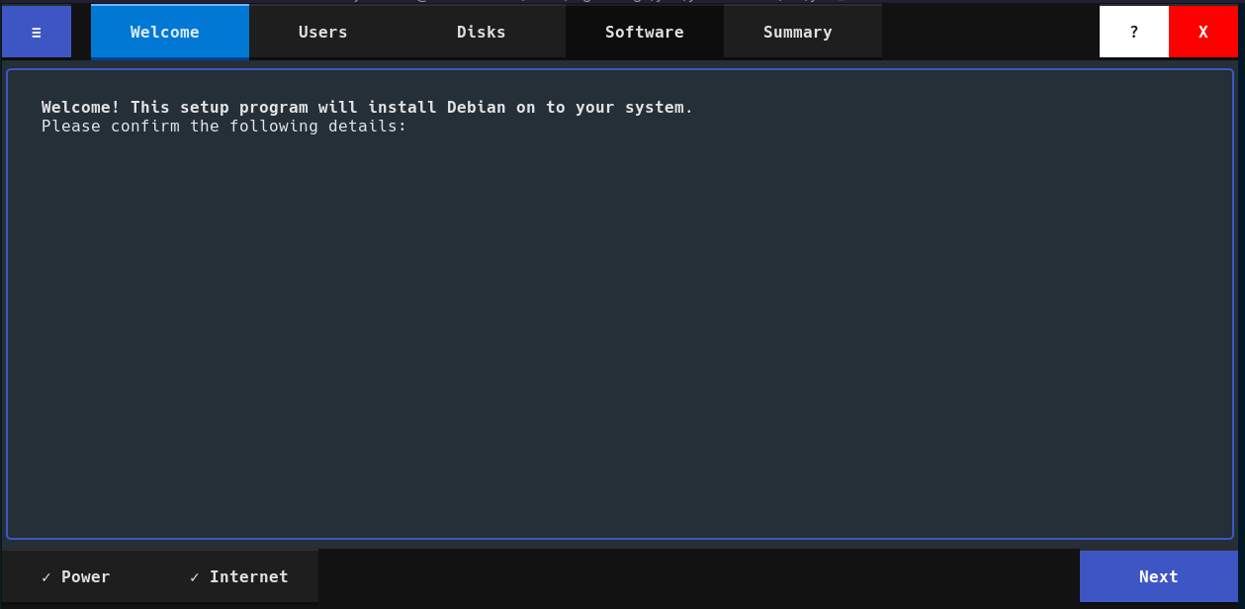Go to the Disks tab
The width and height of the screenshot is (1245, 609).
click(486, 32)
